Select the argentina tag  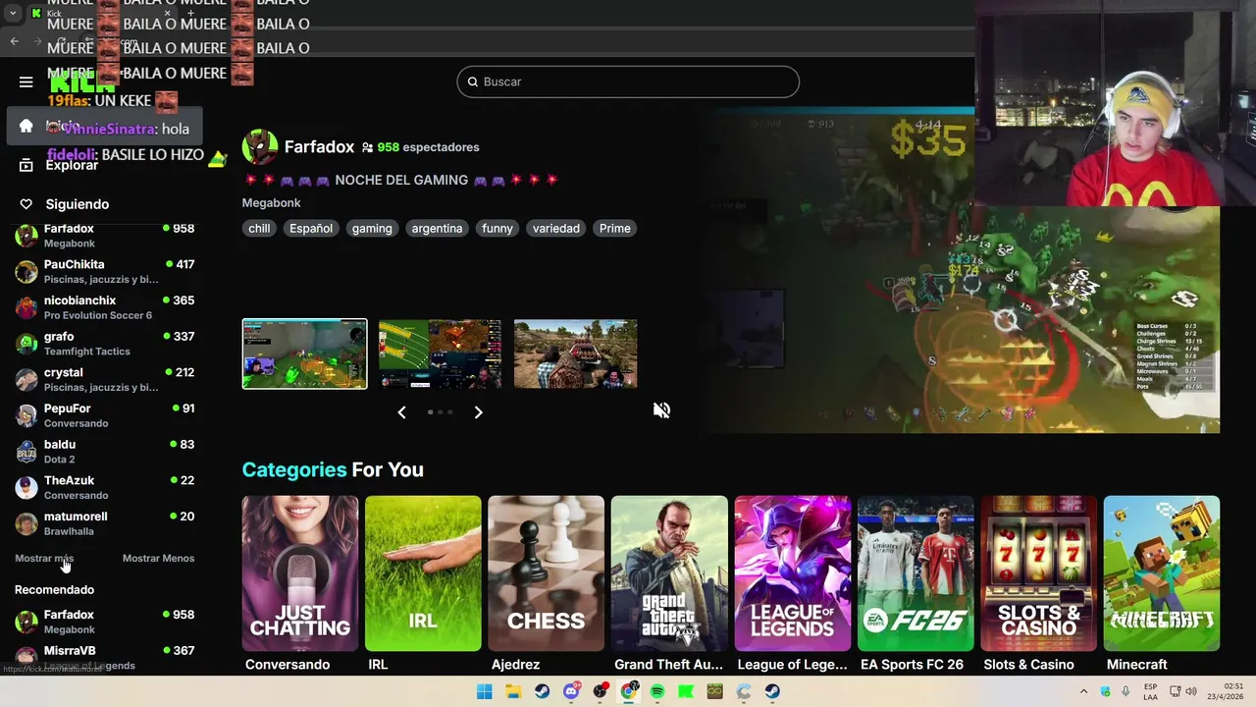coord(437,228)
